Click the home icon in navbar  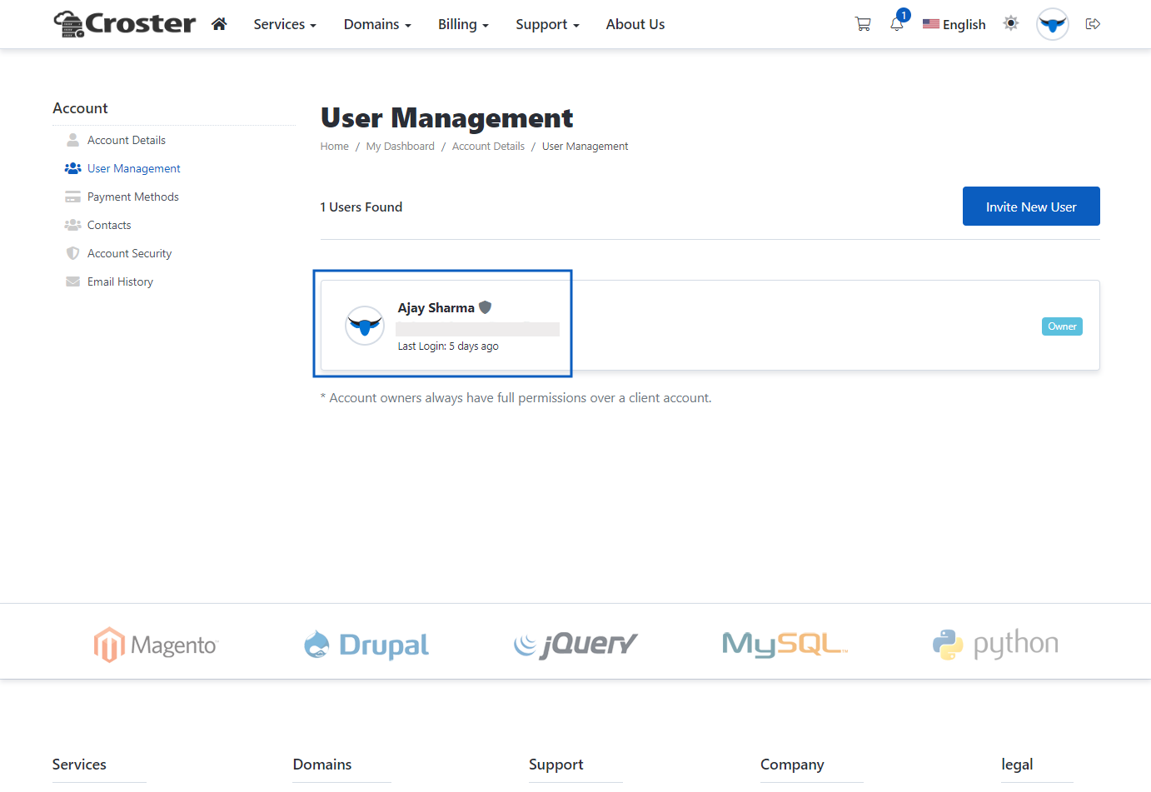219,24
